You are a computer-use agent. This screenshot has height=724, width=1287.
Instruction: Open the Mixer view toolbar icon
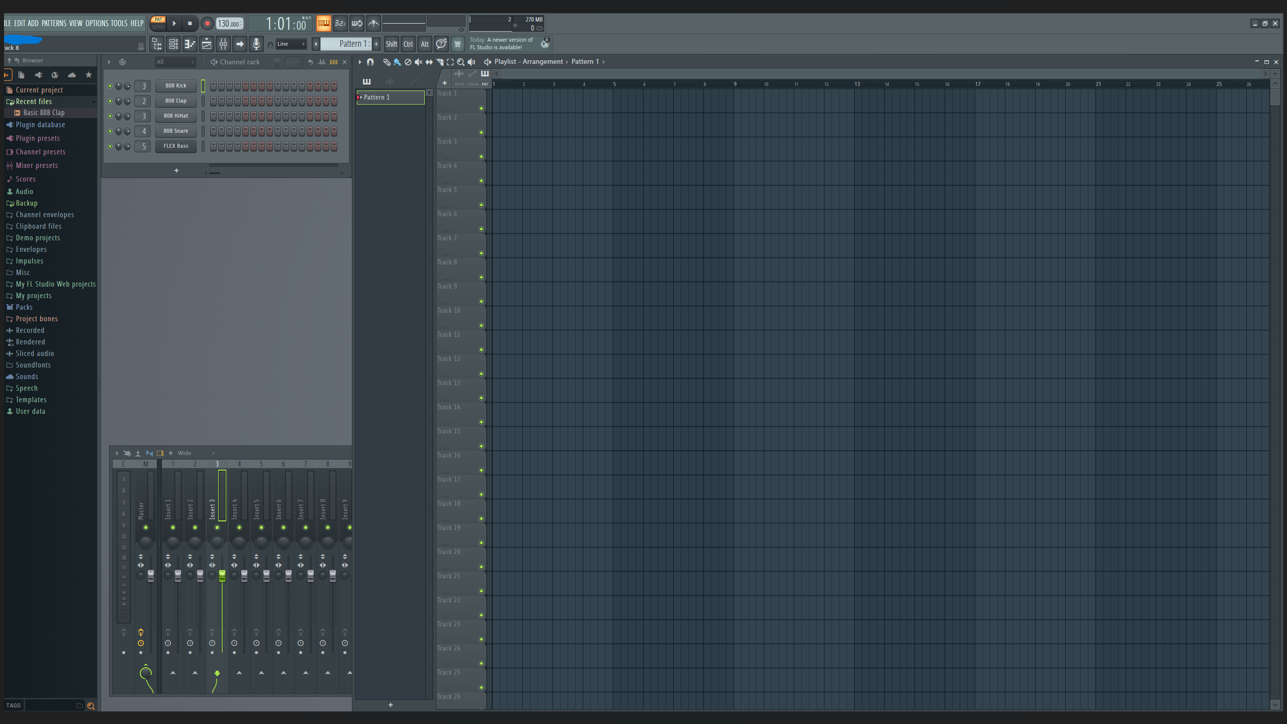[223, 44]
